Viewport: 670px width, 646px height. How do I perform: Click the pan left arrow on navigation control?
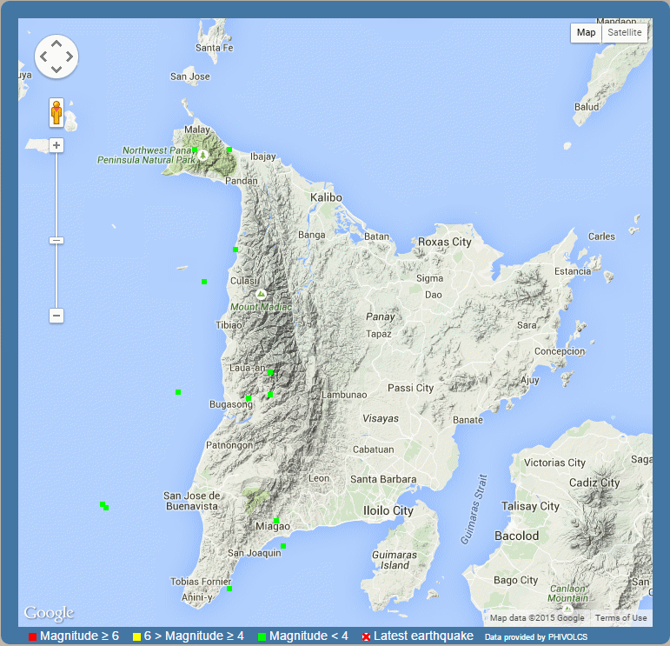(43, 57)
